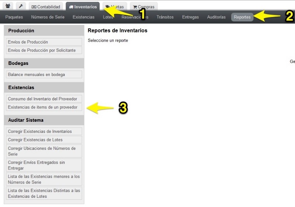Screen dimensions: 295x207
Task: Click the Existencias sidebar section header
Action: [44, 87]
